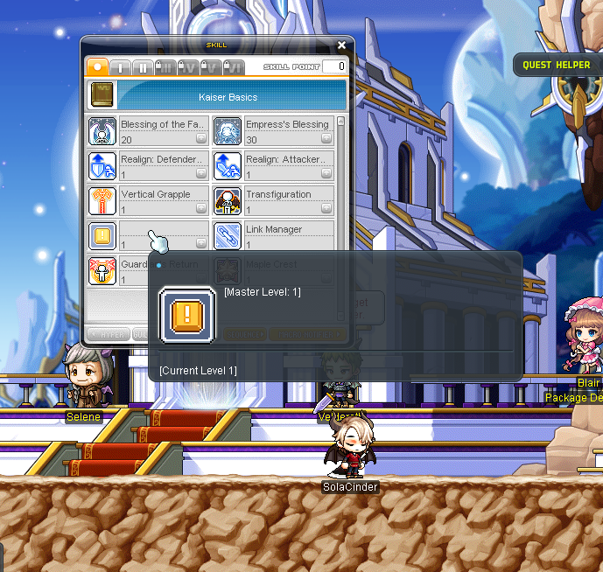Click the Link Manager chain icon
This screenshot has width=603, height=572.
228,236
